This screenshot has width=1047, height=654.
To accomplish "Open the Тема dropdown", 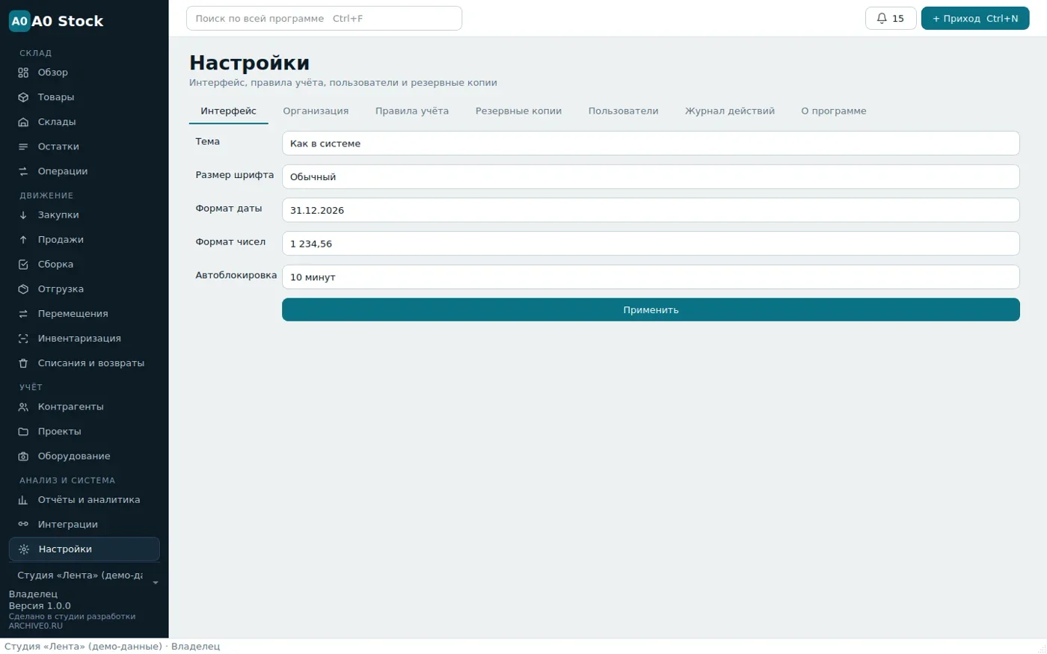I will pyautogui.click(x=651, y=143).
